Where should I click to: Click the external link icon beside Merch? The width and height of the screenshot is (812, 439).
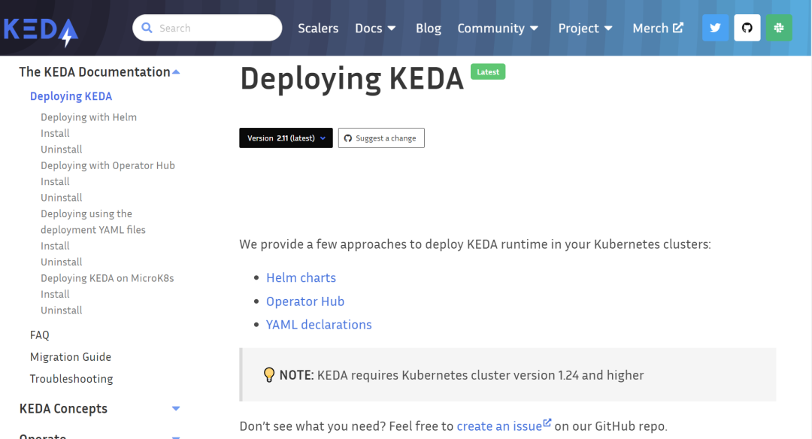(678, 27)
